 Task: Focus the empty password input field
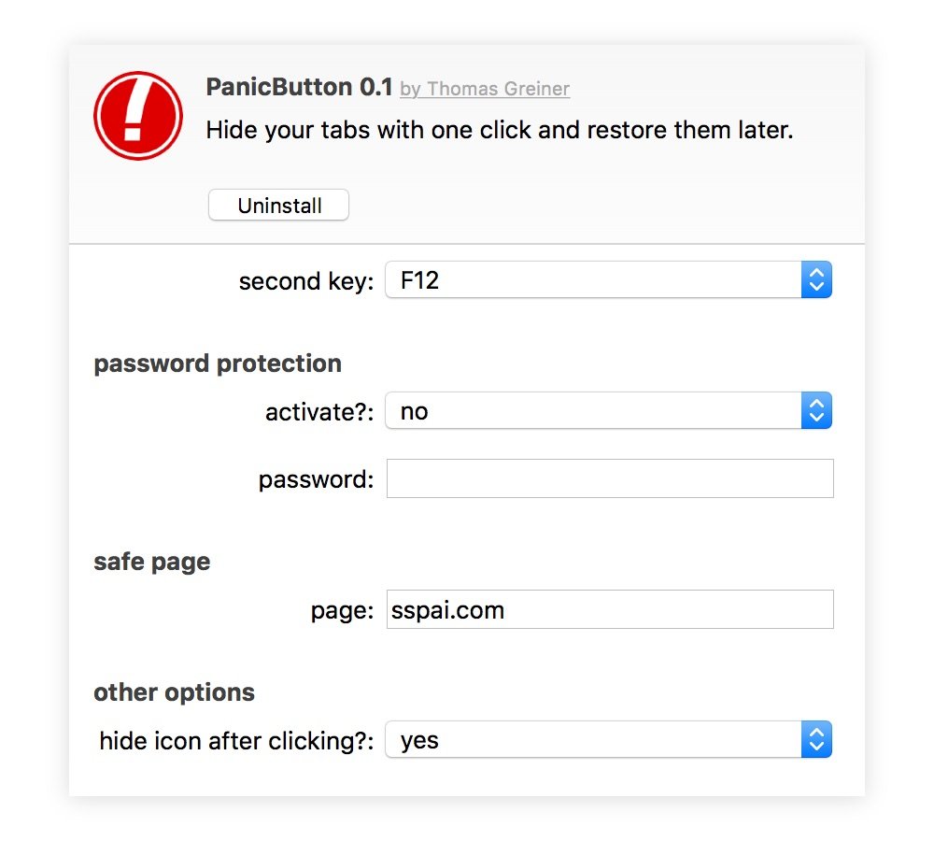[610, 478]
